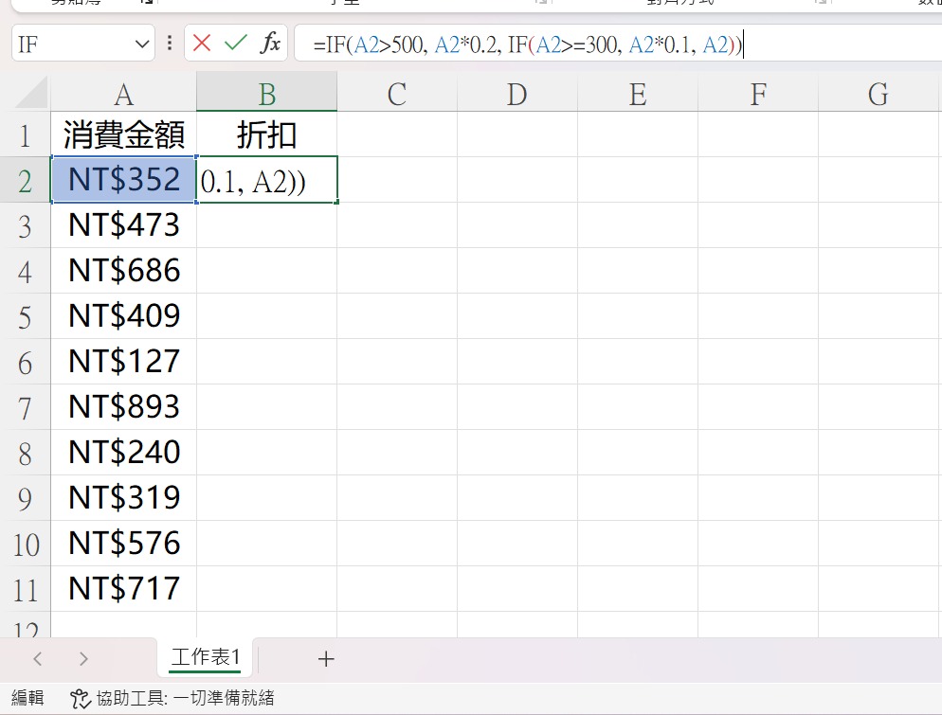Click the accessibility assistant status icon
This screenshot has height=715, width=942.
[x=80, y=698]
